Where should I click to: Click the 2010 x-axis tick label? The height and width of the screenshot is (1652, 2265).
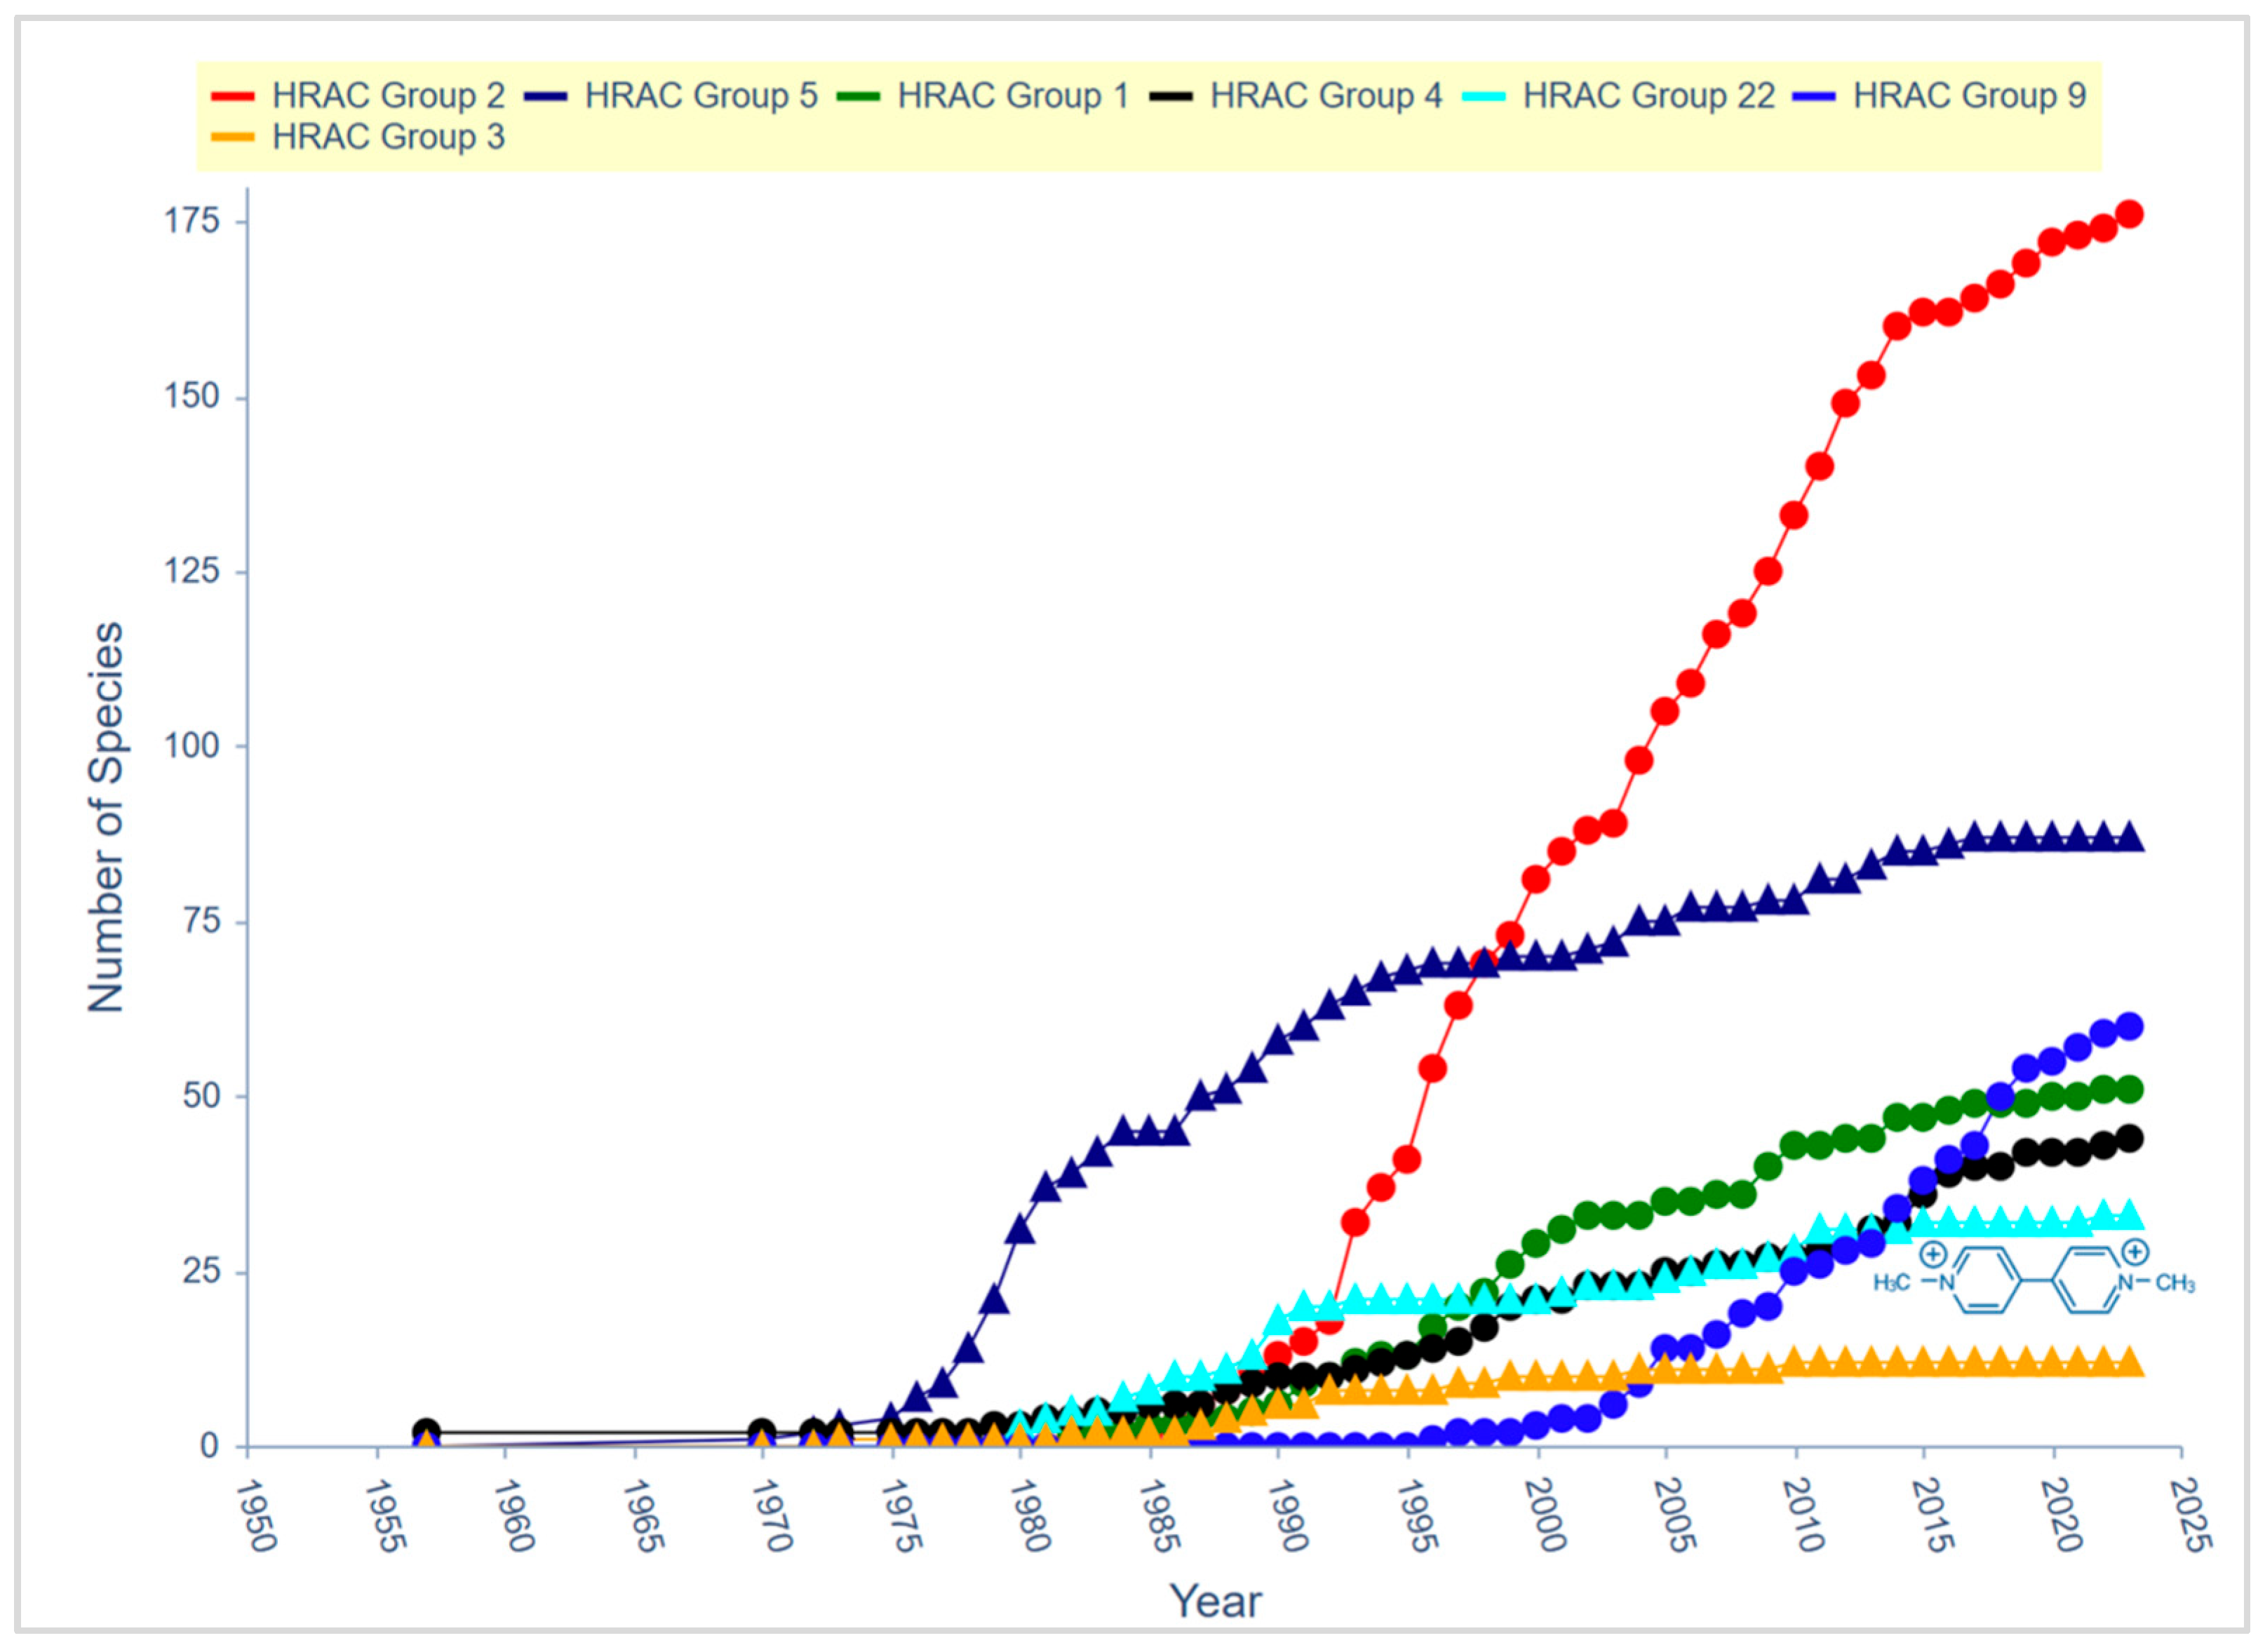coord(1804,1515)
